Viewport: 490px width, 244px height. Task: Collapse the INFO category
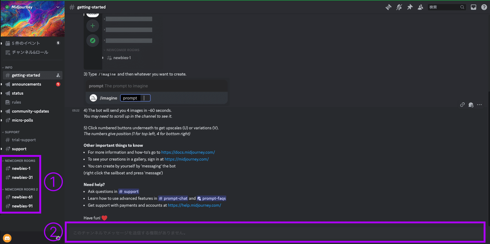tap(9, 67)
